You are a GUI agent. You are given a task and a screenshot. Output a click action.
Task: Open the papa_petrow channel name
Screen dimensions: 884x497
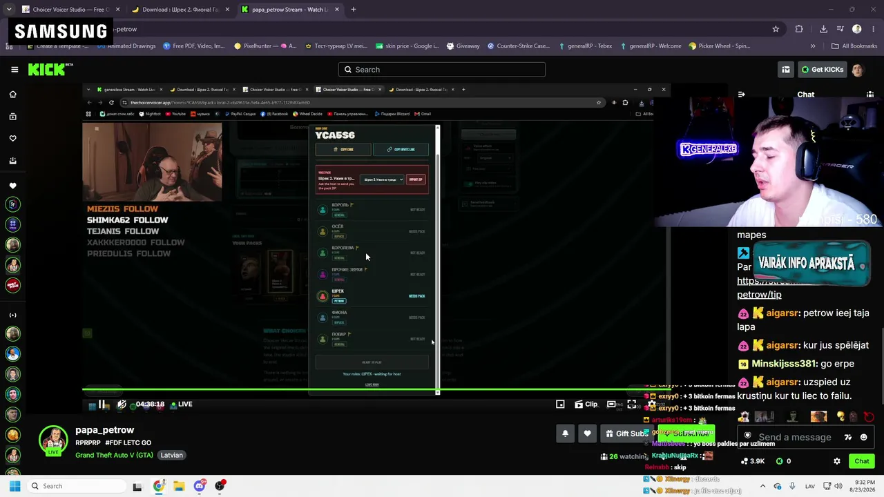point(105,430)
